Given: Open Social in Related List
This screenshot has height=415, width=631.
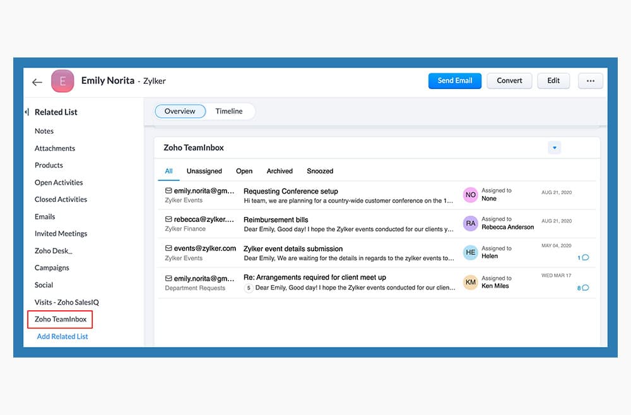Looking at the screenshot, I should point(44,285).
